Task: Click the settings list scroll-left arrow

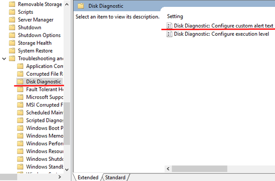Action: click(168, 169)
